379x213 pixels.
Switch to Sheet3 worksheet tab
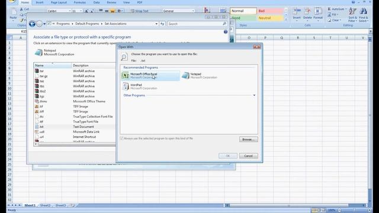click(60, 205)
